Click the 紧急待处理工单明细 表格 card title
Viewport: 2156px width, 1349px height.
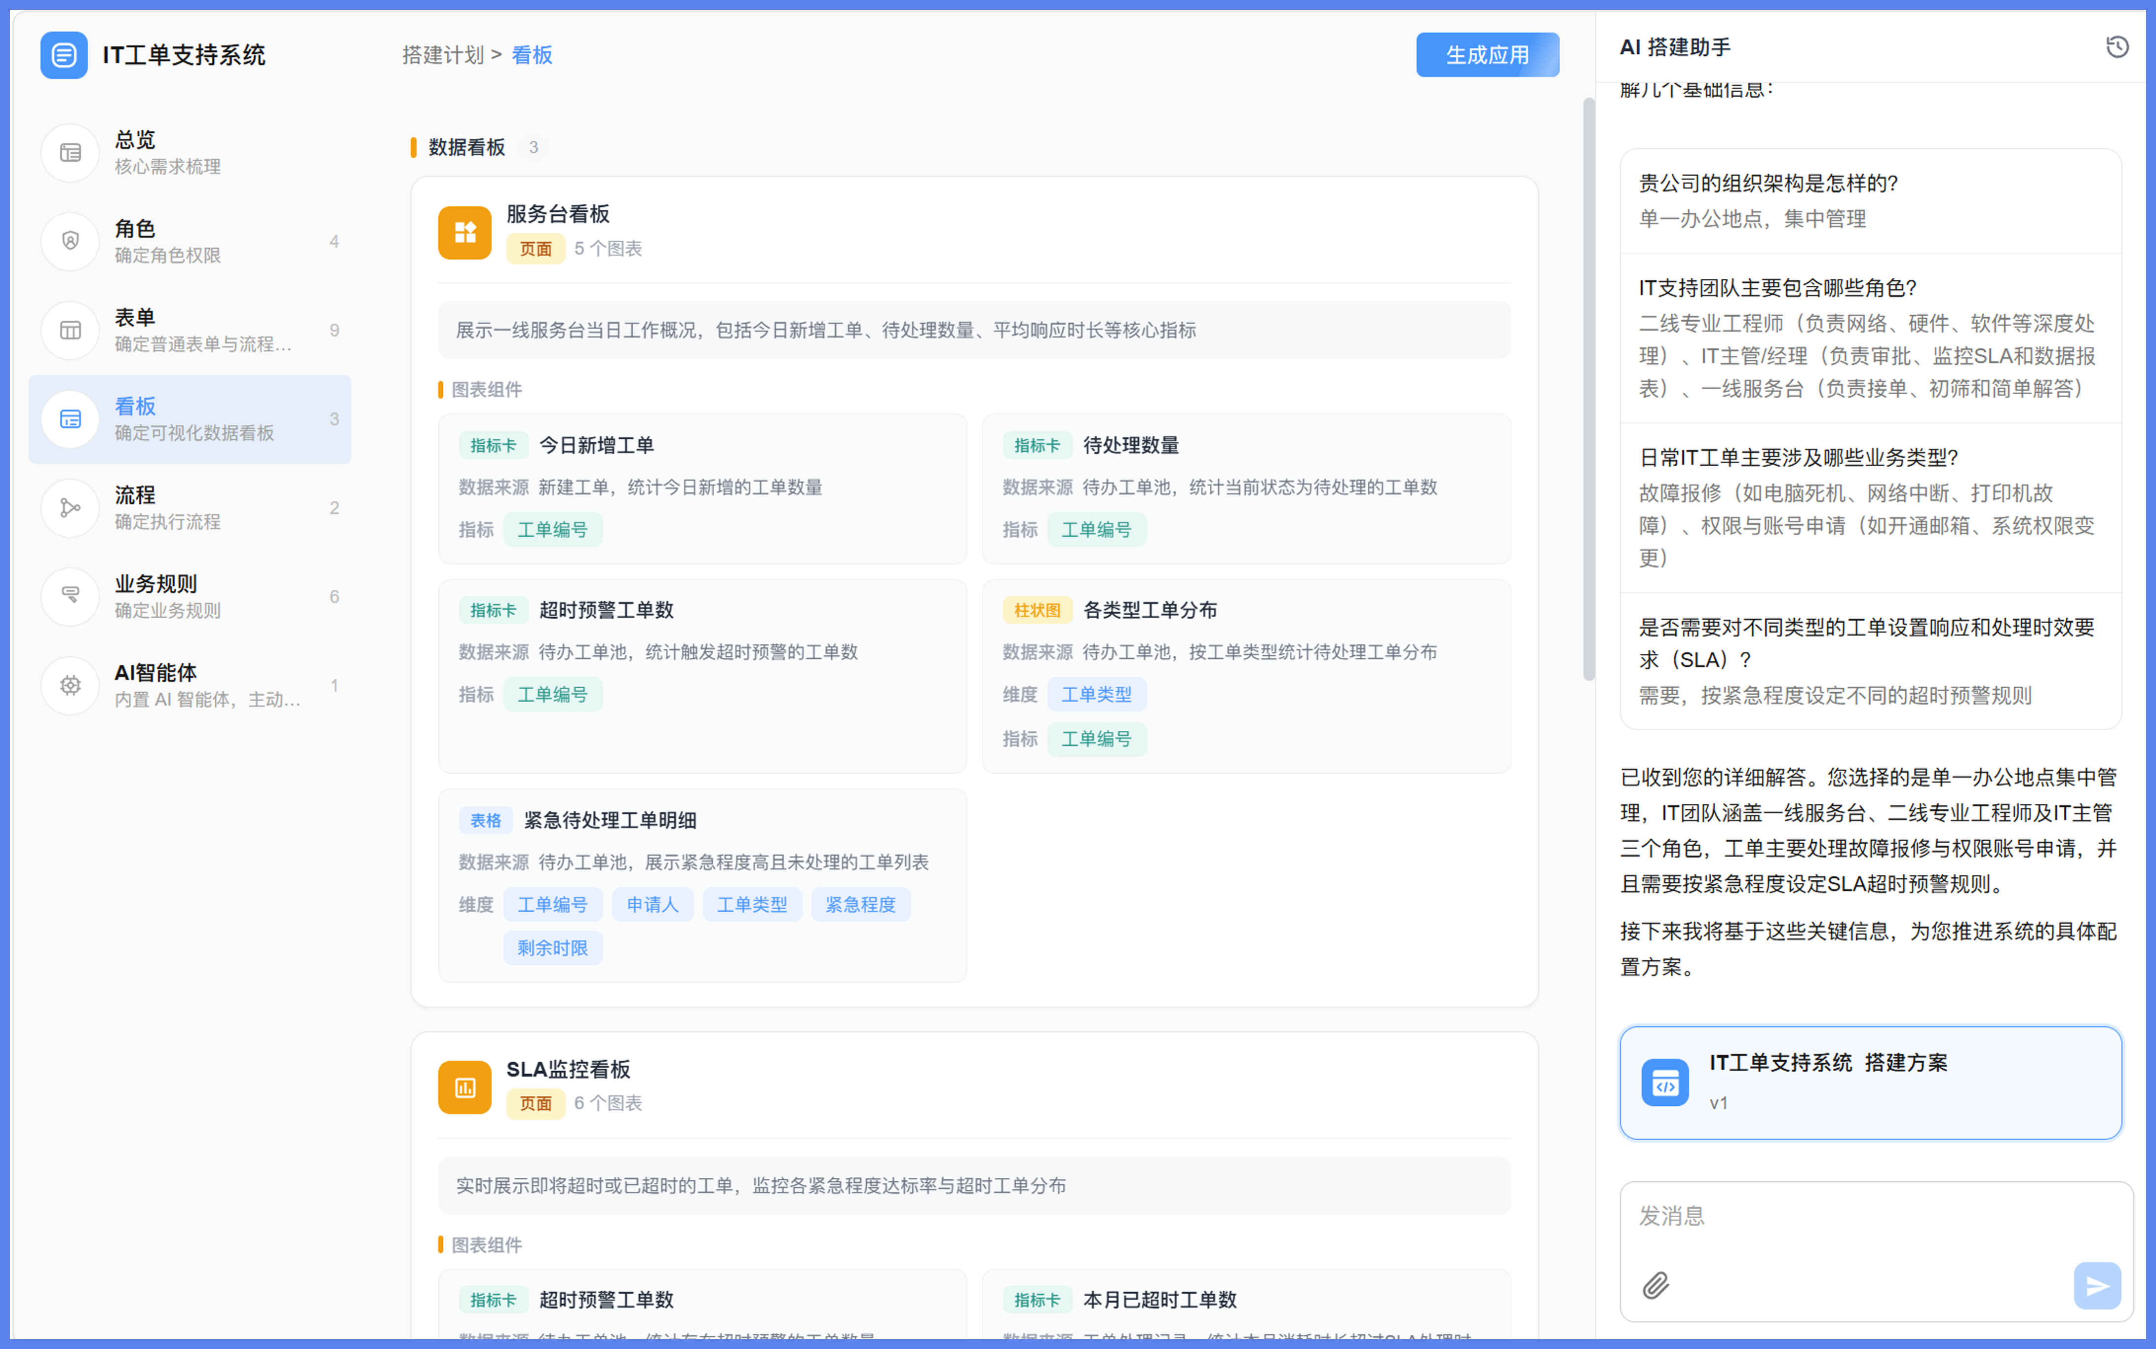[611, 821]
